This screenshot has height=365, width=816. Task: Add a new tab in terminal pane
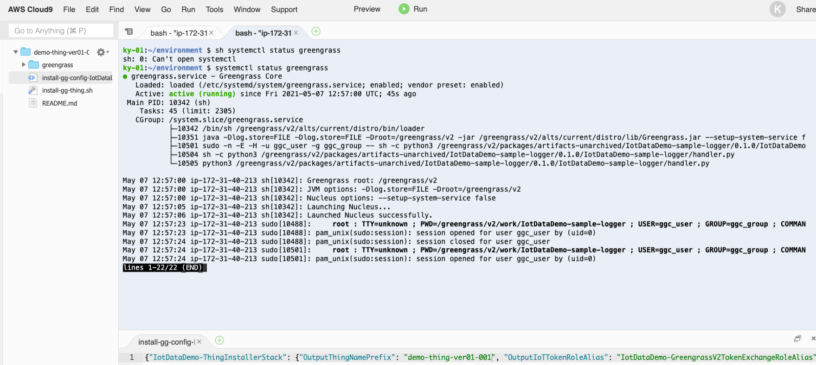[x=316, y=31]
